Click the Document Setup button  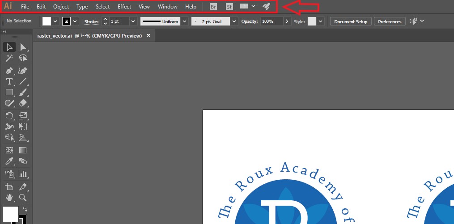click(351, 22)
